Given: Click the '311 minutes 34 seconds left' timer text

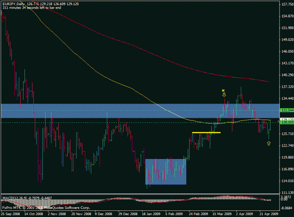Looking at the screenshot, I should coord(32,8).
